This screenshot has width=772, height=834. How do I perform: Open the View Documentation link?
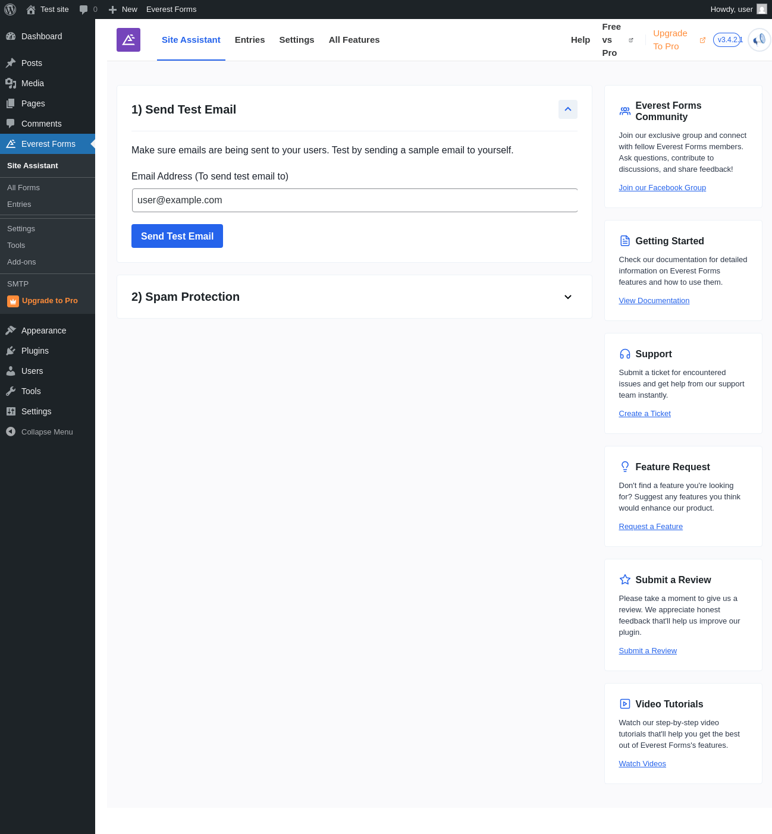click(x=654, y=301)
